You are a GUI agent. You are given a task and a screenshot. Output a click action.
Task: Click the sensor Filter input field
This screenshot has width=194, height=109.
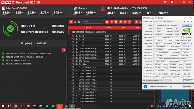(92, 21)
